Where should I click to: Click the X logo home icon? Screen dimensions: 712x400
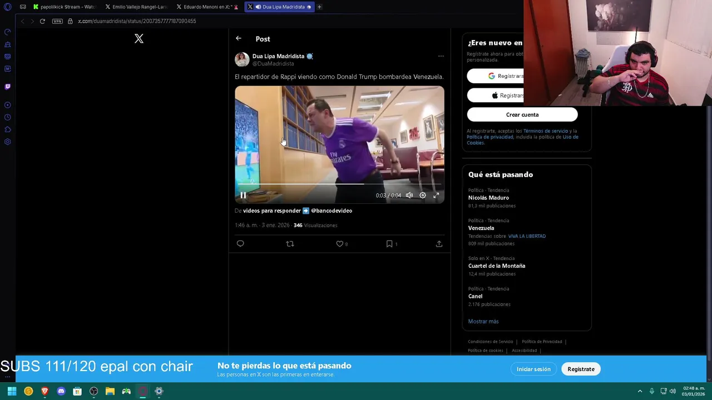pyautogui.click(x=139, y=38)
